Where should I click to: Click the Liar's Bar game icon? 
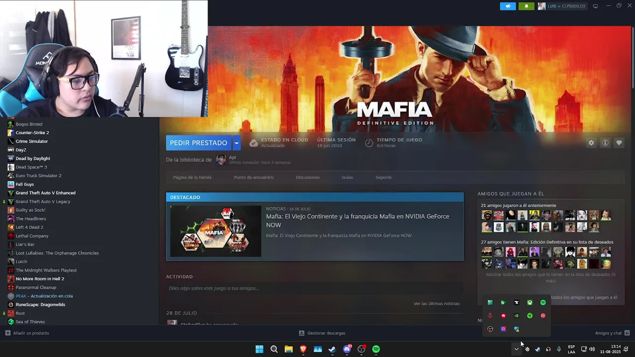coord(11,244)
